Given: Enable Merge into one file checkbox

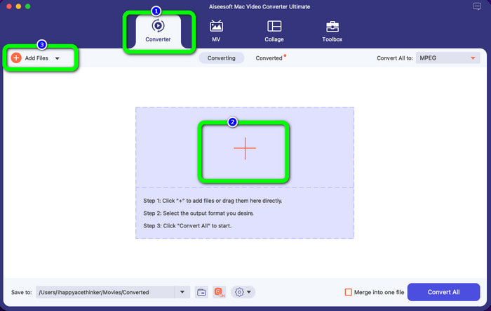Looking at the screenshot, I should 348,292.
